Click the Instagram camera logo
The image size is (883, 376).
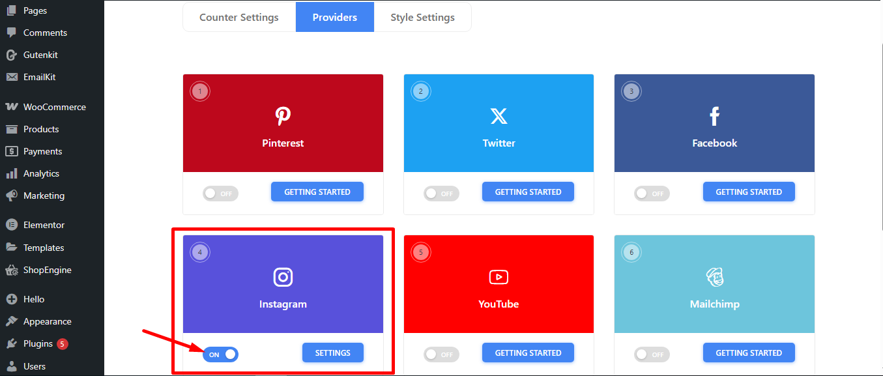pyautogui.click(x=283, y=277)
